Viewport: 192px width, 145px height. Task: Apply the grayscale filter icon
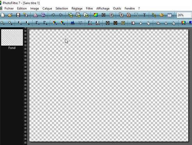click(x=108, y=23)
